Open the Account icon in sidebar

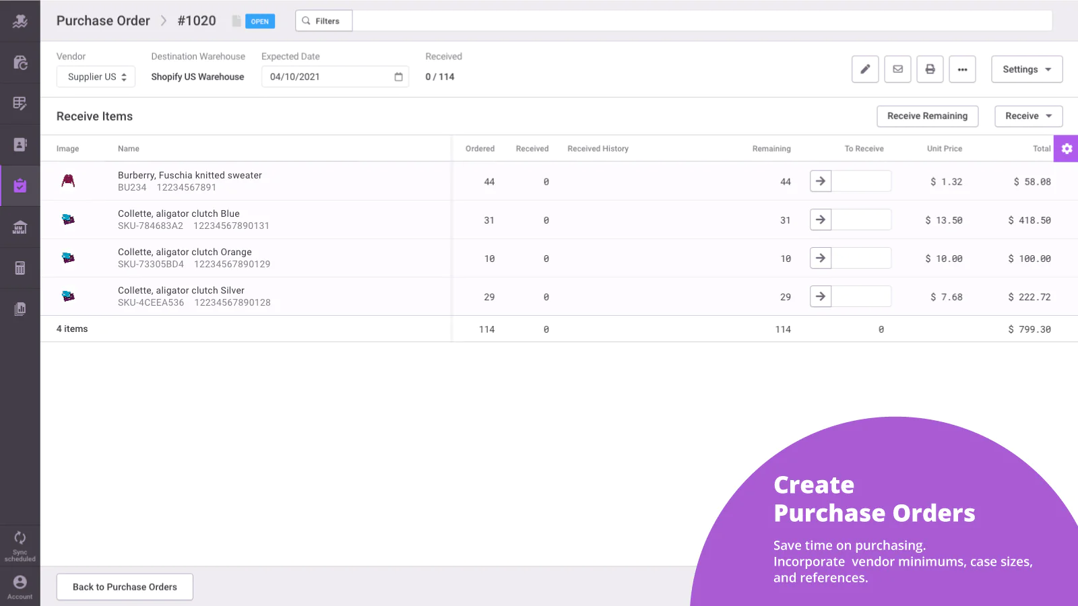[x=20, y=586]
